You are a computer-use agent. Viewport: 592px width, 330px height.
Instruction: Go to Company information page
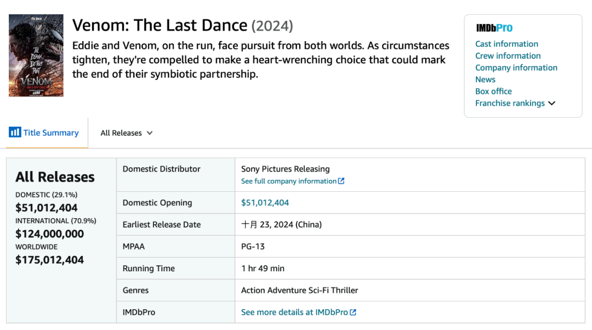516,67
